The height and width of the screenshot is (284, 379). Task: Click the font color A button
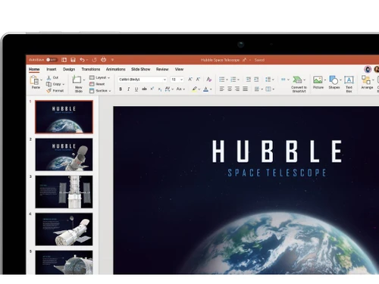pos(206,89)
